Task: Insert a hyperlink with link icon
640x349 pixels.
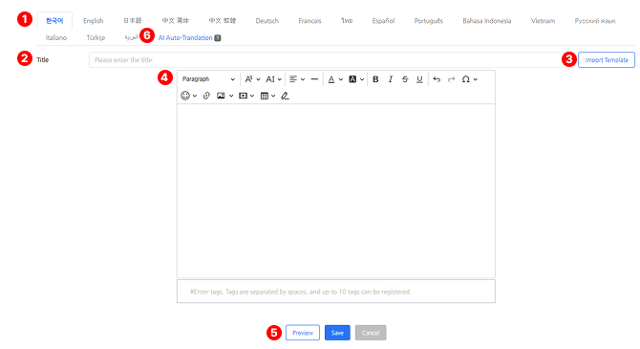Action: coord(206,96)
